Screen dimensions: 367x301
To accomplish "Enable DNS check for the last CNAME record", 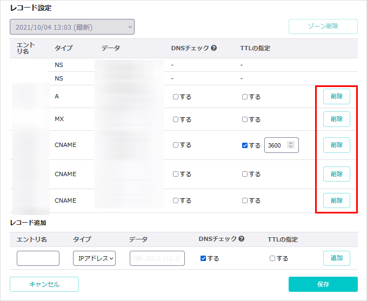I will 176,200.
